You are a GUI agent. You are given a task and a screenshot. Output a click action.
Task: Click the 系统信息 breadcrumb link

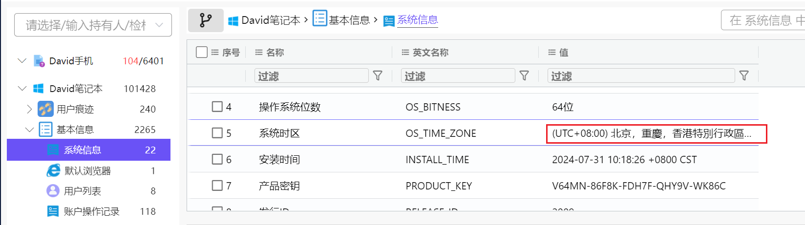coord(417,20)
